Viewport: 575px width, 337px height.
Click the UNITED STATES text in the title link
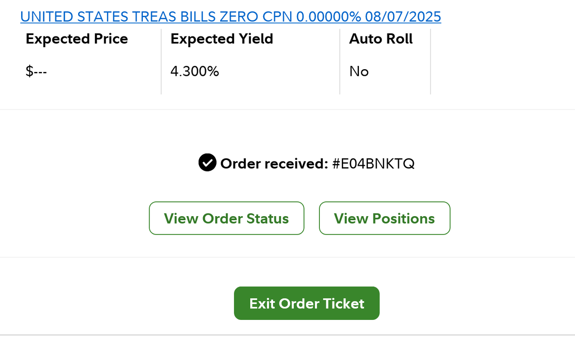(75, 17)
